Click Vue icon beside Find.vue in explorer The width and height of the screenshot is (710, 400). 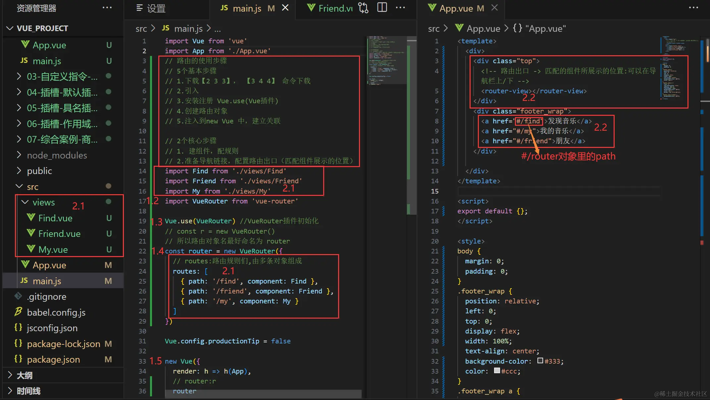click(x=31, y=218)
